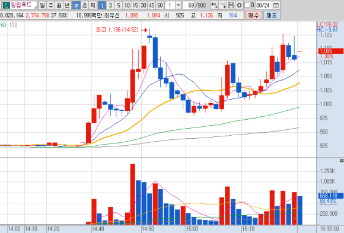Click the date field showing 08/24
This screenshot has width=344, height=233.
pyautogui.click(x=263, y=5)
